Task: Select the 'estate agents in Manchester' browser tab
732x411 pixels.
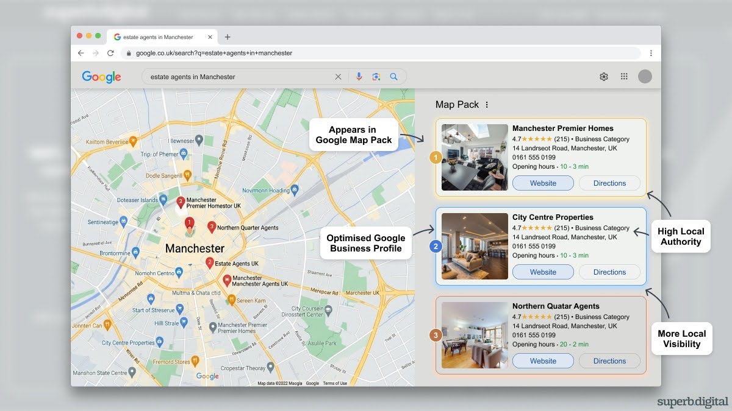Action: coord(162,37)
